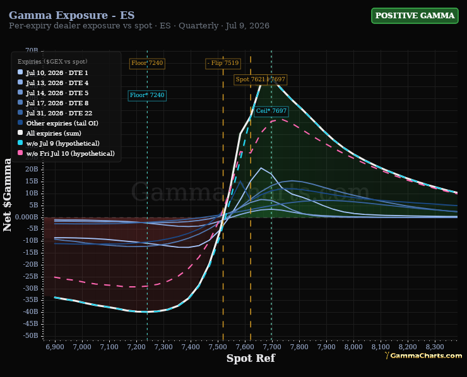This screenshot has width=467, height=377.
Task: Click the 'Net $Gamma' y-axis title
Action: click(x=7, y=195)
